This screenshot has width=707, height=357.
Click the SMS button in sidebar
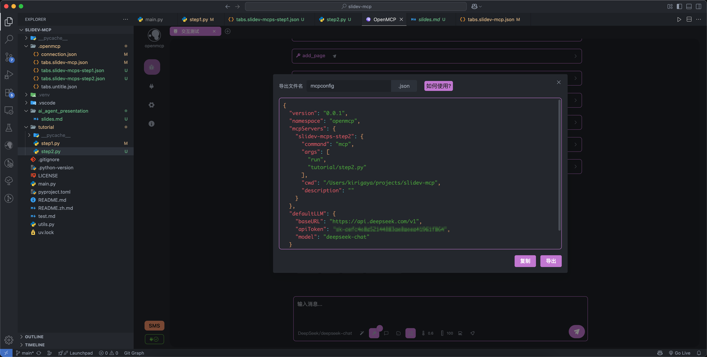click(154, 326)
